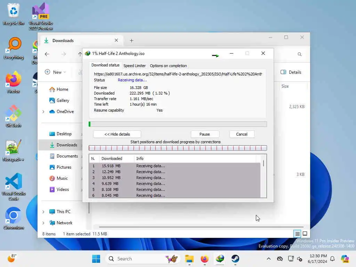Open the Recycle Bin desktop icon
356x267 pixels.
pyautogui.click(x=14, y=14)
